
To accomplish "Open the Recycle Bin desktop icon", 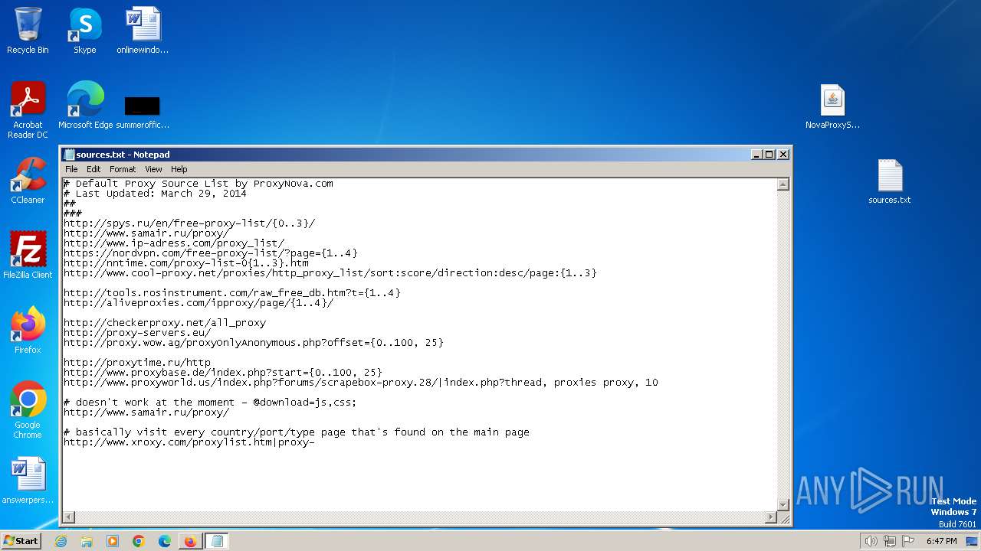I will (x=28, y=31).
